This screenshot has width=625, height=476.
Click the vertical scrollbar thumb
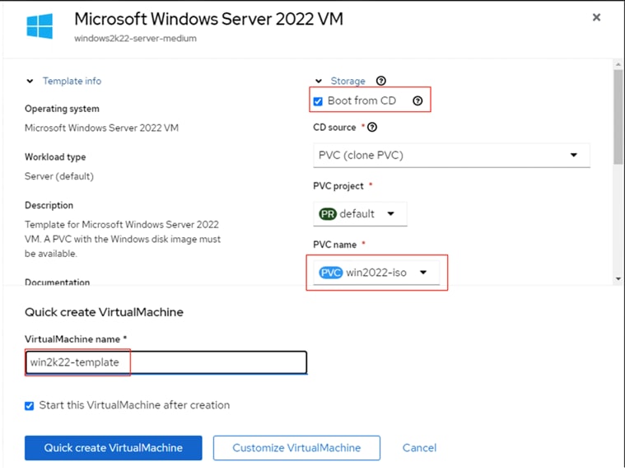(x=618, y=118)
